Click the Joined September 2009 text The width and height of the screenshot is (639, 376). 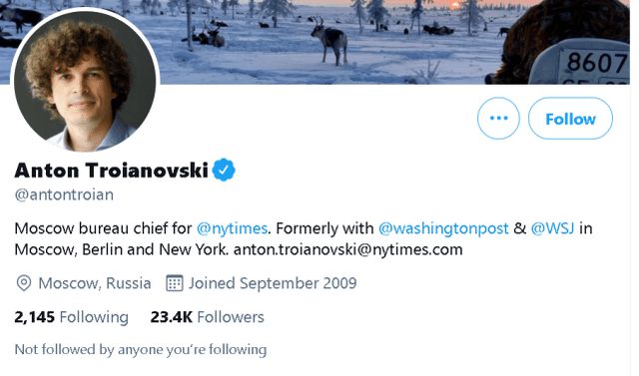pos(273,283)
